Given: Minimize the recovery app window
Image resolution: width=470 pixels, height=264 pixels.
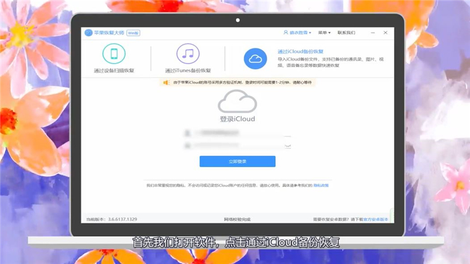Looking at the screenshot, I should click(372, 33).
